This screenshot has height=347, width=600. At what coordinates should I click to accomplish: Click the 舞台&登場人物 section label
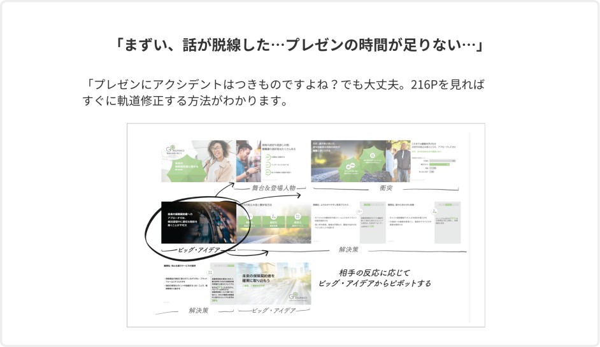click(274, 189)
